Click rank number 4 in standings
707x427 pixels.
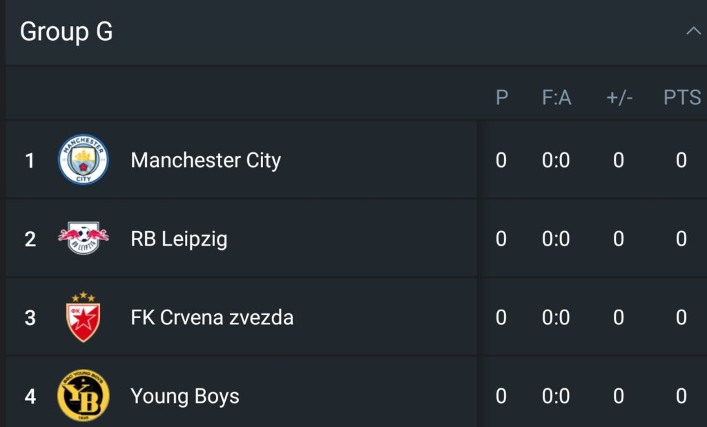coord(30,397)
